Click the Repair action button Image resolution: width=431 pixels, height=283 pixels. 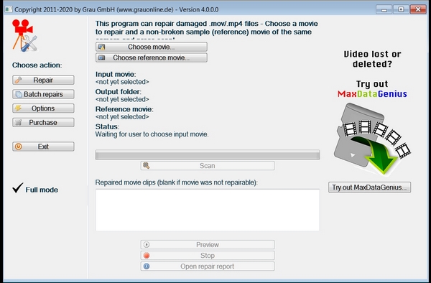pyautogui.click(x=43, y=80)
